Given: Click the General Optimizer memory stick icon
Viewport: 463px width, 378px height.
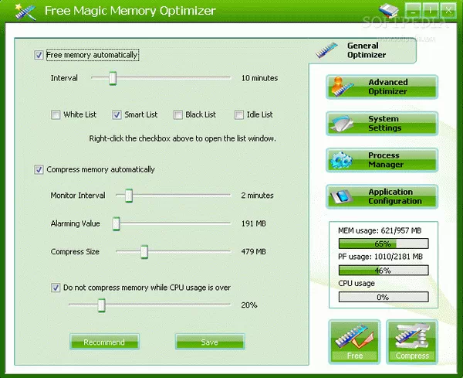Looking at the screenshot, I should point(326,50).
